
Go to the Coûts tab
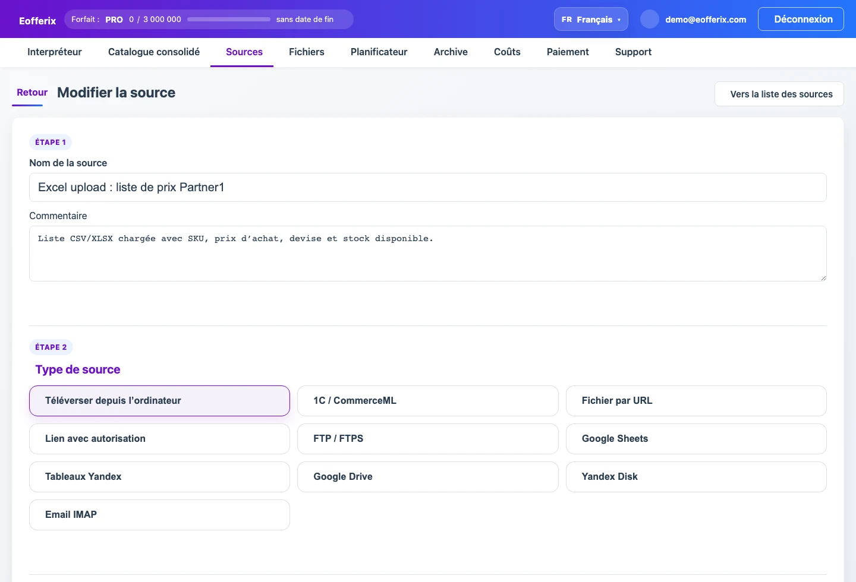(x=507, y=52)
